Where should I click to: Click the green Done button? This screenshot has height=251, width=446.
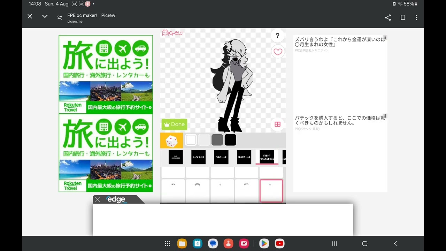174,124
